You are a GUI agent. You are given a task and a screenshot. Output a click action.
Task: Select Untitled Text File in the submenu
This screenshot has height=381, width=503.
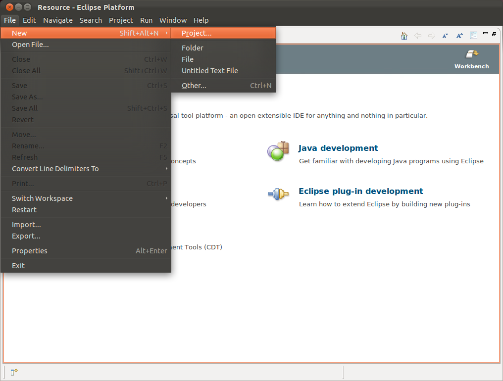pyautogui.click(x=223, y=71)
